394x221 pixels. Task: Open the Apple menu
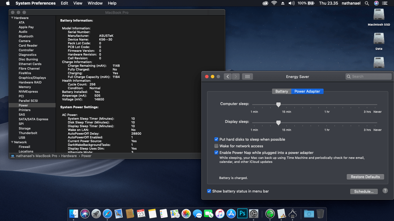point(8,3)
